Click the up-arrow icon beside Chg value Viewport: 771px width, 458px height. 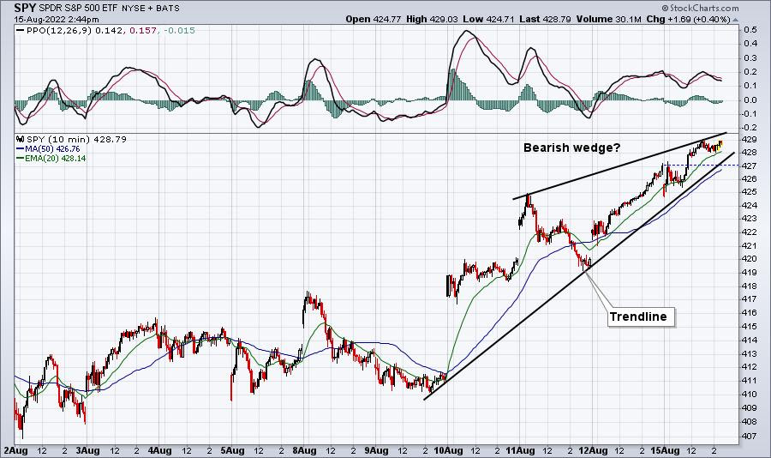coord(736,20)
